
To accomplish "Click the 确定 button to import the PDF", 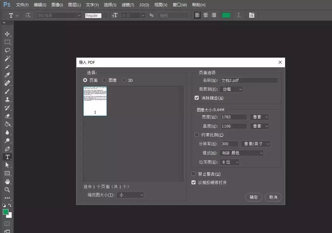I will point(253,197).
